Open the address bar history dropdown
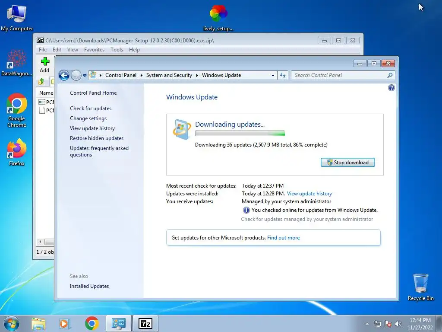 (273, 75)
